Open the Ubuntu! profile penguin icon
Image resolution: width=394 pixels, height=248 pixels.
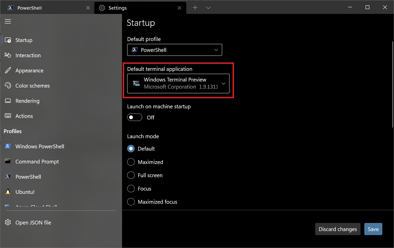coord(8,192)
